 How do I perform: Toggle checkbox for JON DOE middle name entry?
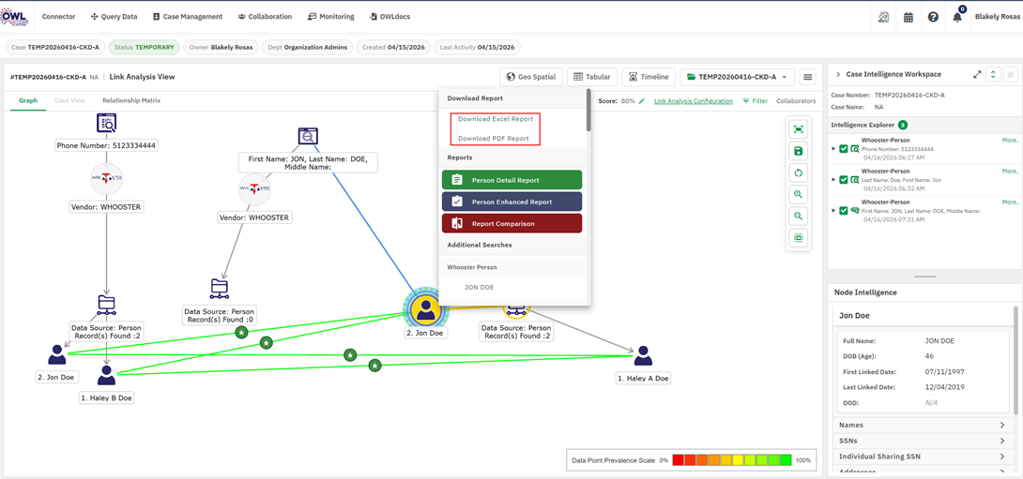[x=844, y=210]
